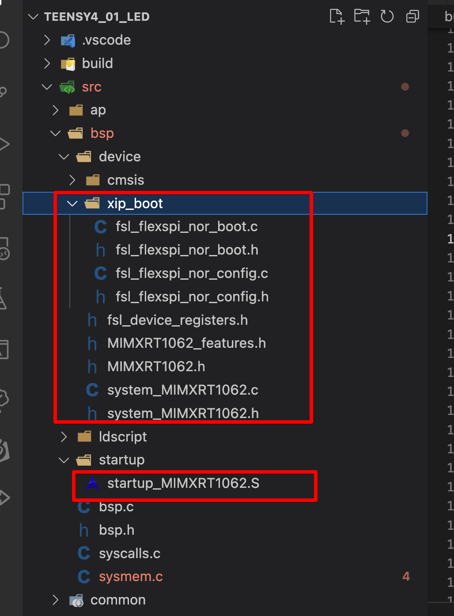Expand the build folder
Screen dimensions: 454x616
click(x=47, y=63)
